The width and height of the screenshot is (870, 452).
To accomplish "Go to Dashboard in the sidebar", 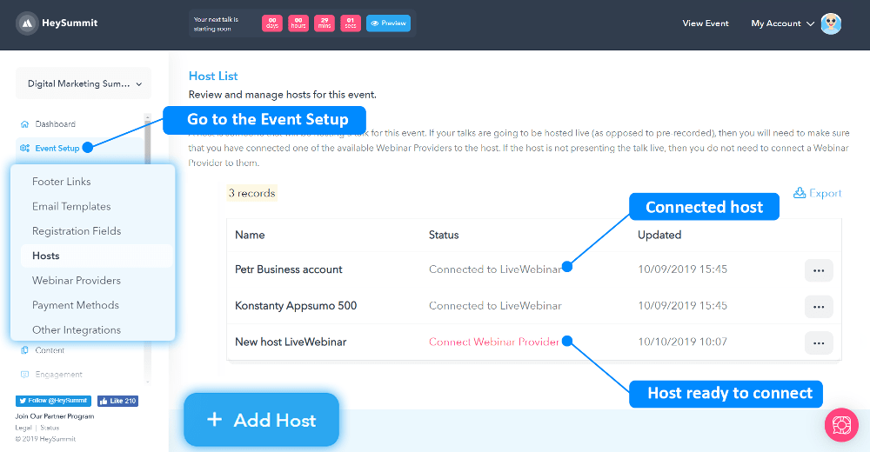I will (56, 124).
